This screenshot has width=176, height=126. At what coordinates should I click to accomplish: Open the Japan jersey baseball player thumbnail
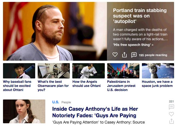[88, 71]
